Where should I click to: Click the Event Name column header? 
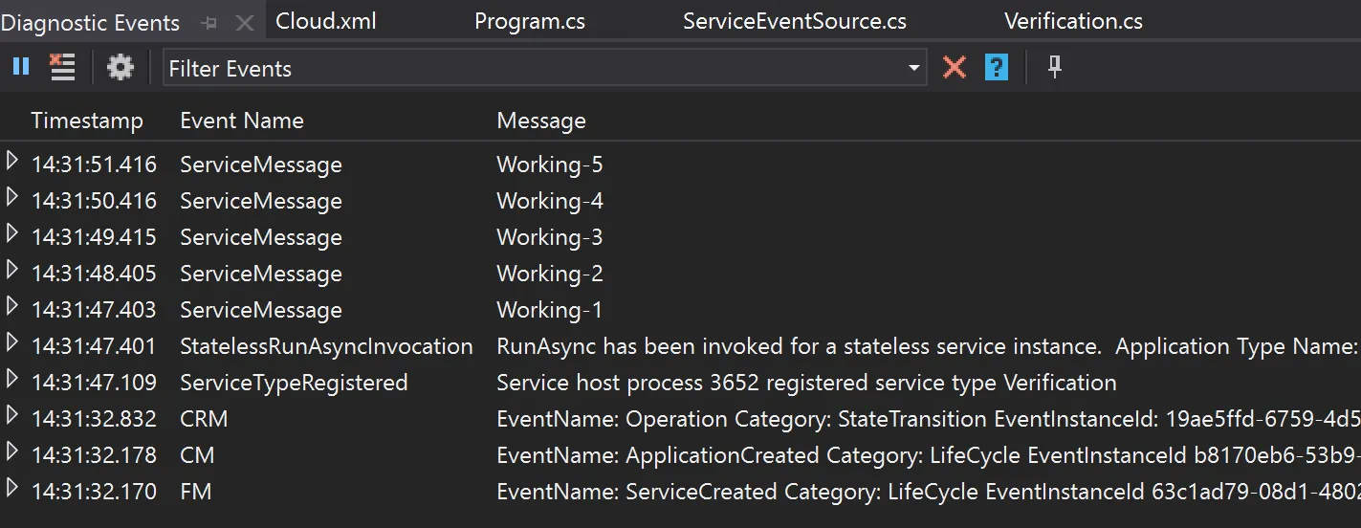pos(242,121)
